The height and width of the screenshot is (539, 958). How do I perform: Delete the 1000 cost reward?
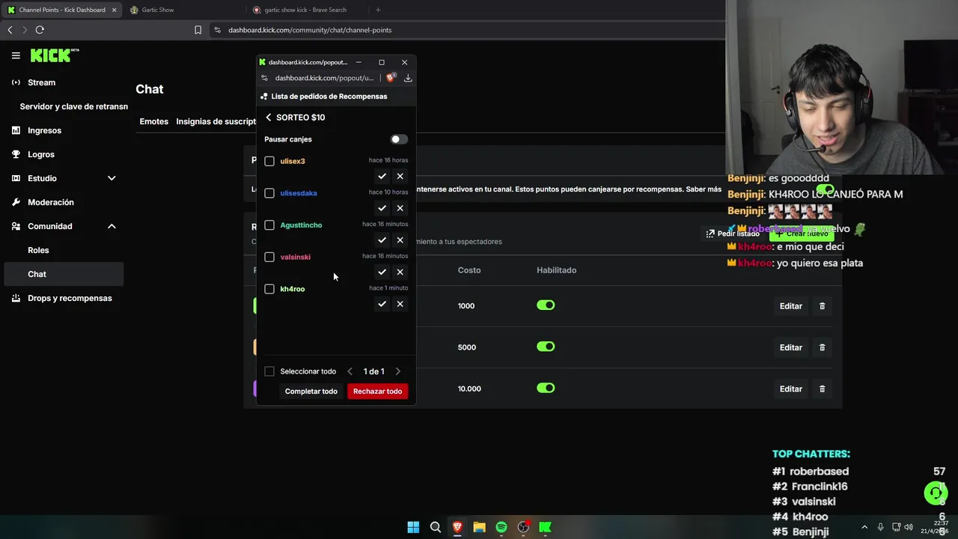point(822,306)
